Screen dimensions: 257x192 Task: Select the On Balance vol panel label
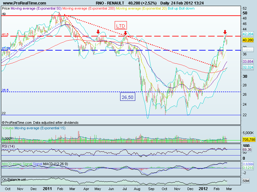14,180
